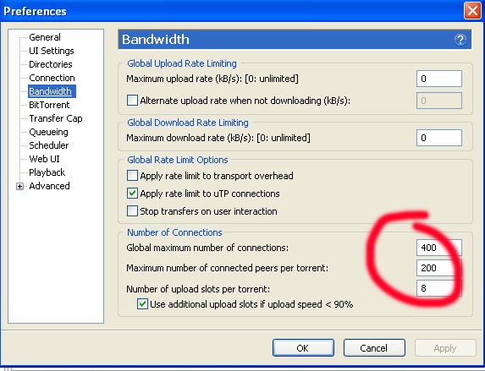Select General in preferences tree

pyautogui.click(x=45, y=37)
